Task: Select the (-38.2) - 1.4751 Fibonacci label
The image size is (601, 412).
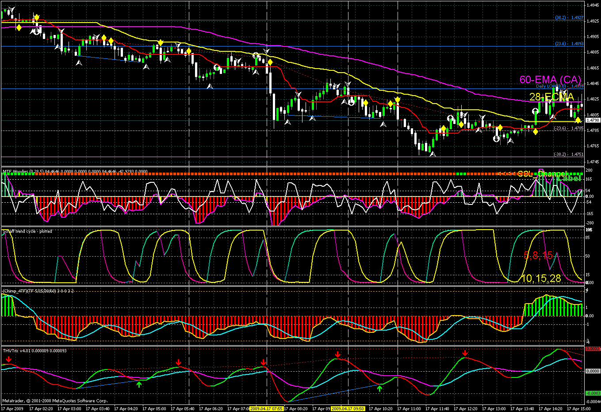Action: click(569, 154)
